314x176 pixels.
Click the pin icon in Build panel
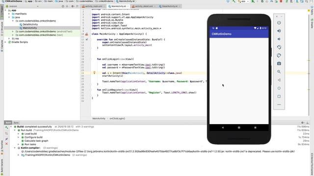[x=6, y=139]
